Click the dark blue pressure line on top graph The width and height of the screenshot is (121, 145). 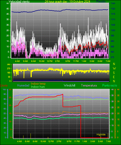[60, 10]
